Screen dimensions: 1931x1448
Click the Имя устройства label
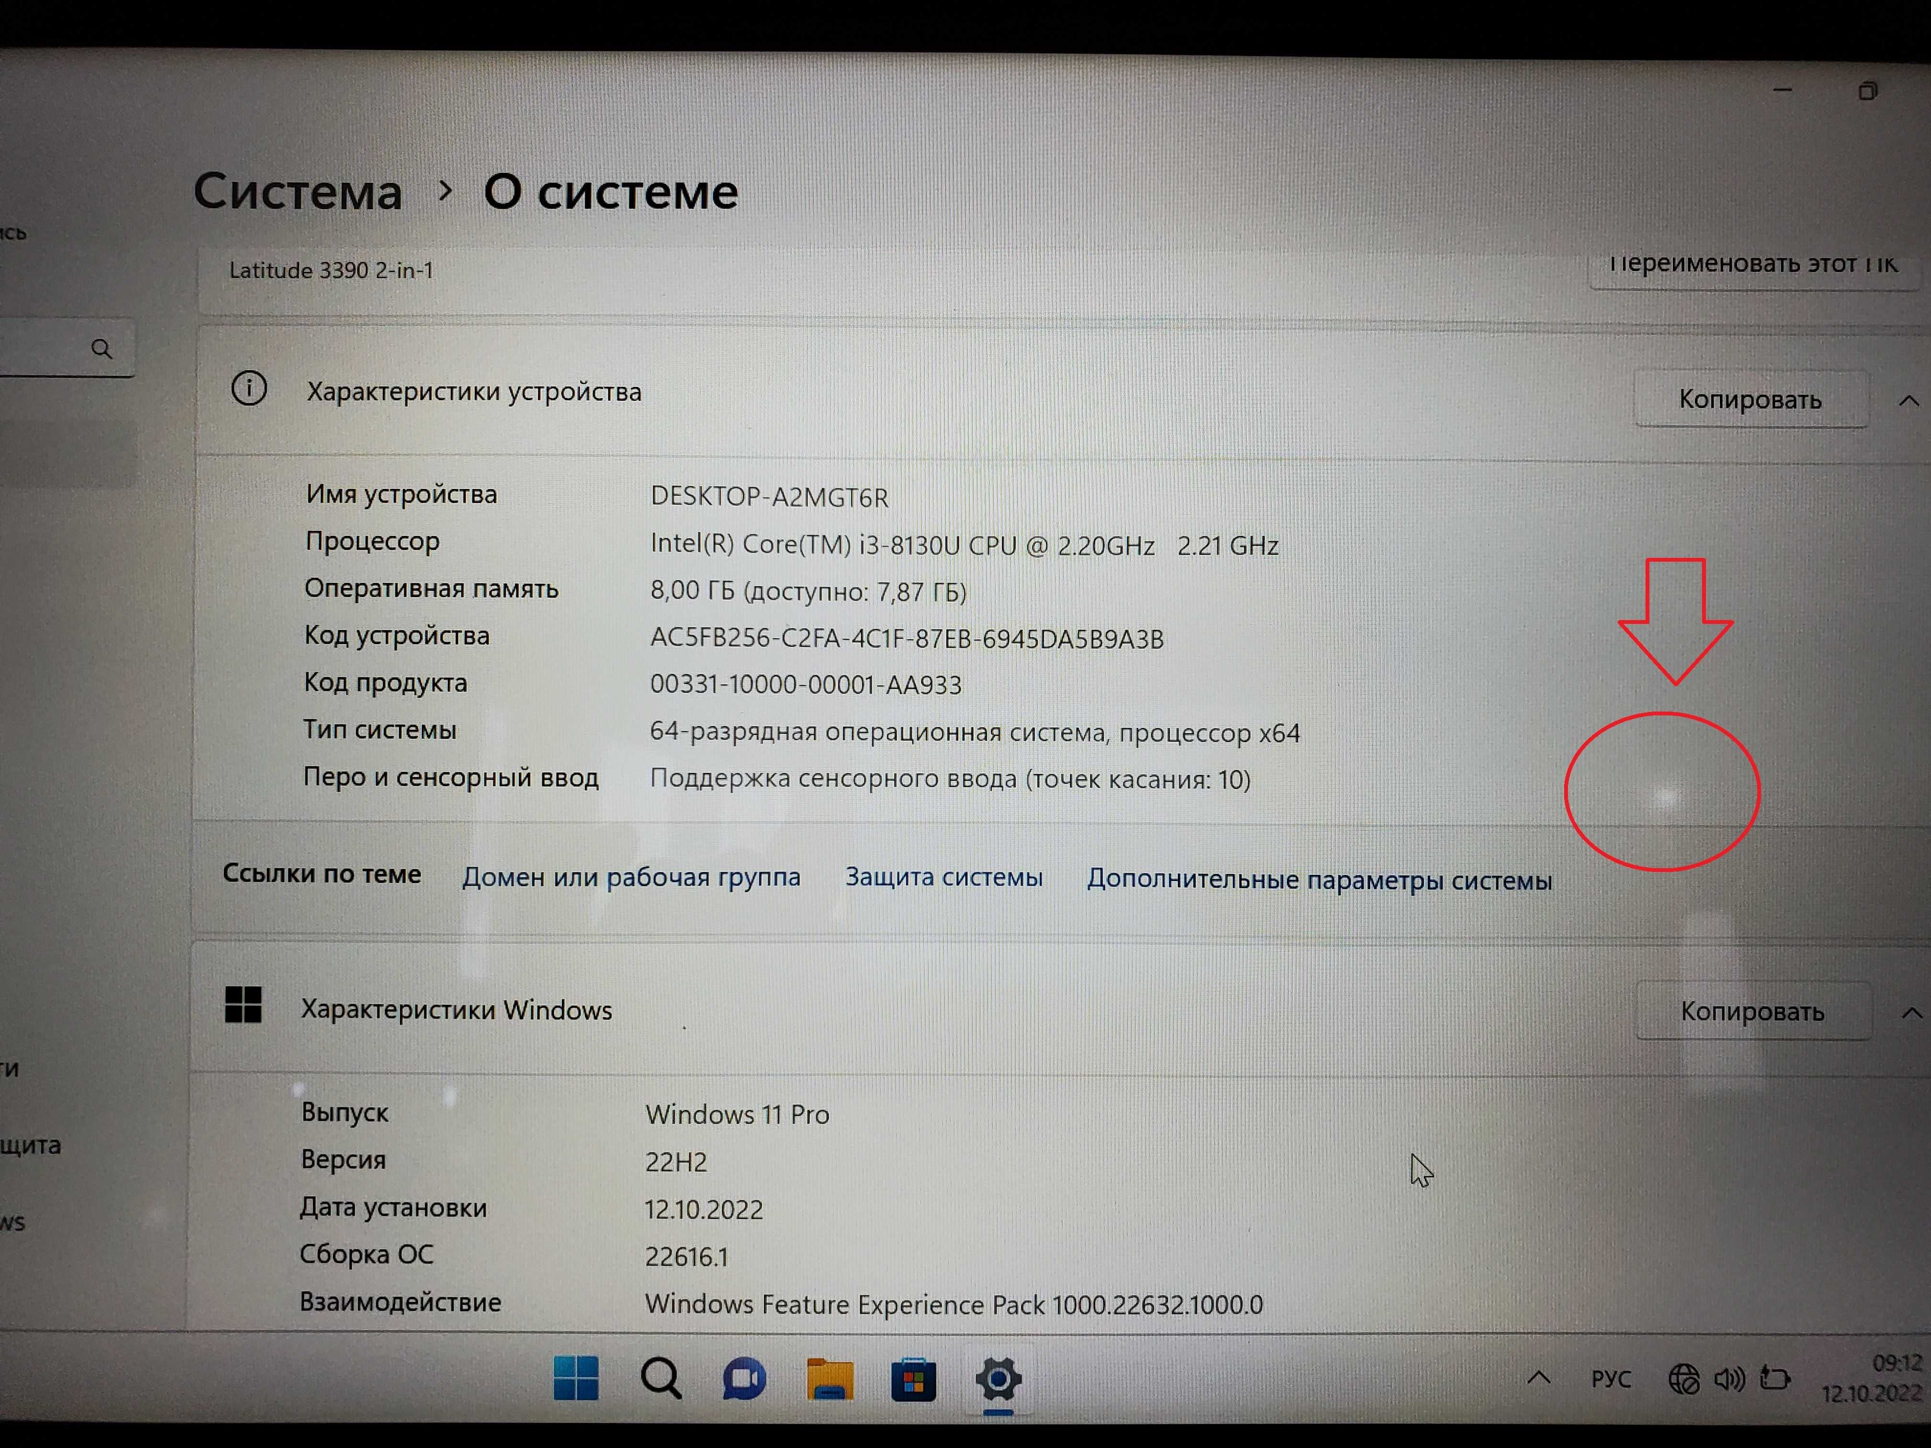click(401, 495)
